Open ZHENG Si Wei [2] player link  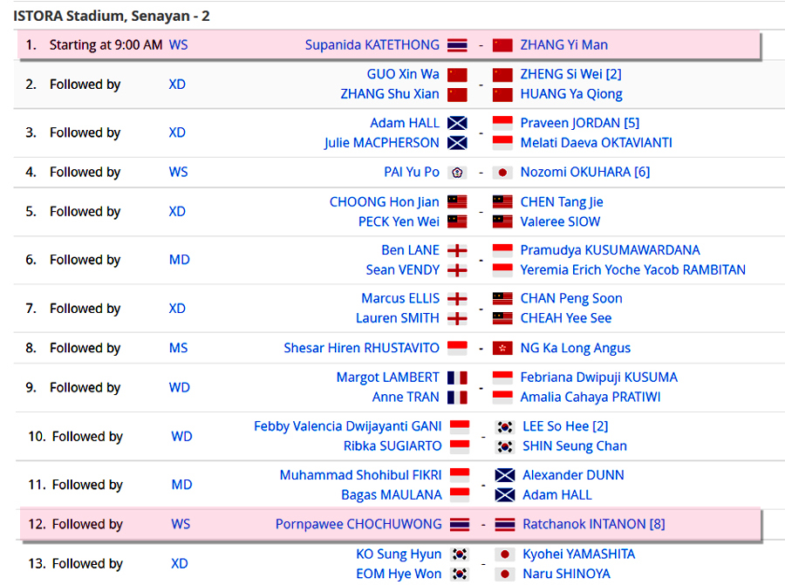[x=570, y=74]
